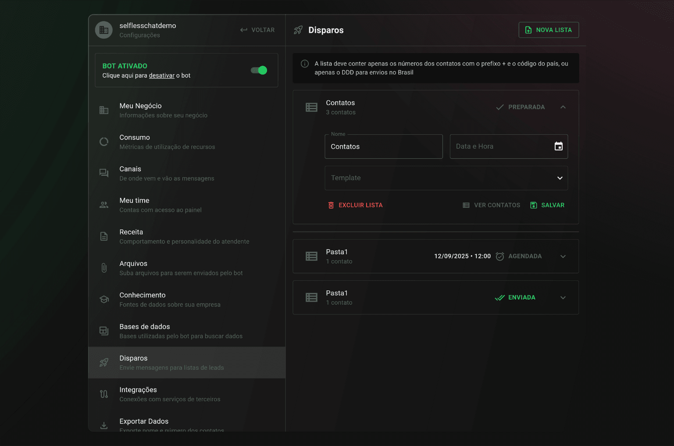The width and height of the screenshot is (674, 446).
Task: Click the '3 contatos' text
Action: [341, 112]
